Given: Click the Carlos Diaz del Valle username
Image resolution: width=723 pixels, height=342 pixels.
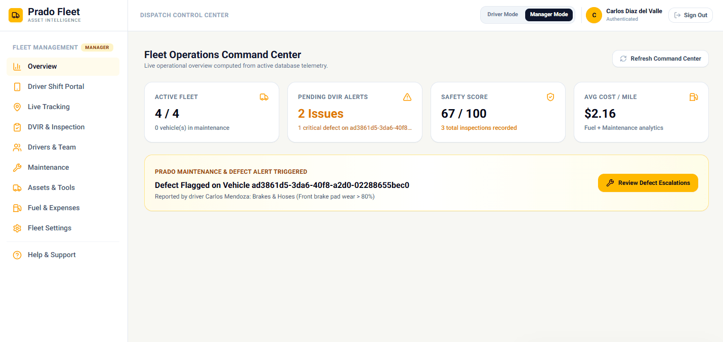Looking at the screenshot, I should 634,11.
